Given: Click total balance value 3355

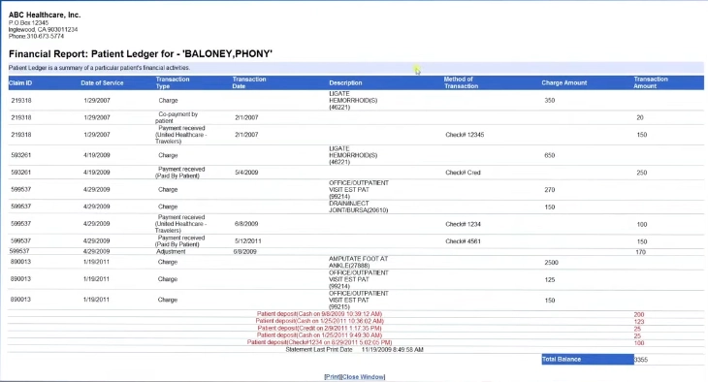Looking at the screenshot, I should [641, 360].
